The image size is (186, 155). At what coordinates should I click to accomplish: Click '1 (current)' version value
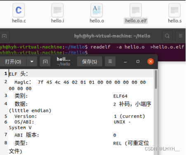[129, 116]
